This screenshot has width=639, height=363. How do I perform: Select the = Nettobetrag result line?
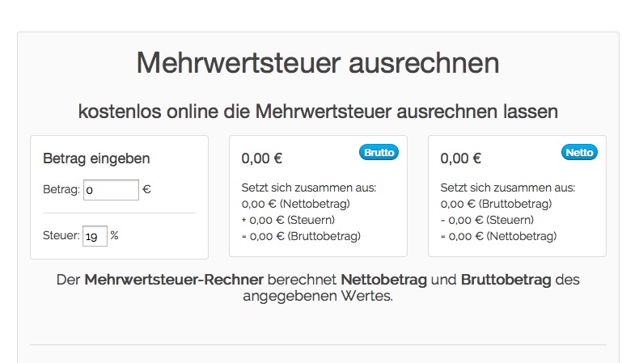[498, 236]
